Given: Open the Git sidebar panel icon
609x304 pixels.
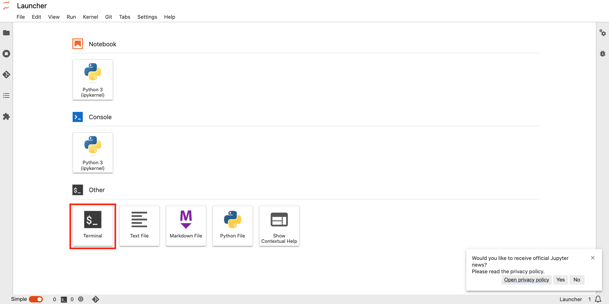Looking at the screenshot, I should 6,74.
